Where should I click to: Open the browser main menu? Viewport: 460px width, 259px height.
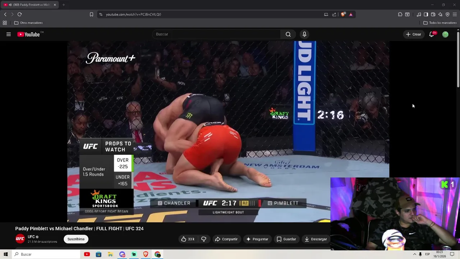click(455, 14)
